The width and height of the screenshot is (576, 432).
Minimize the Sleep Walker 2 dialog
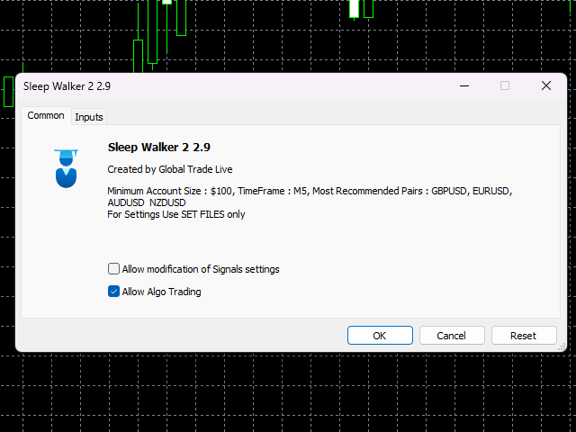tap(464, 85)
